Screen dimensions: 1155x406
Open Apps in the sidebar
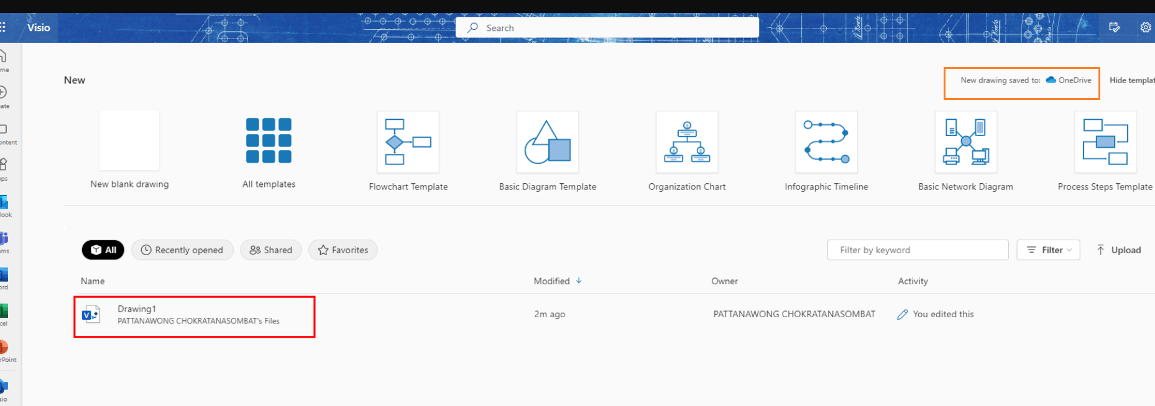(x=3, y=169)
